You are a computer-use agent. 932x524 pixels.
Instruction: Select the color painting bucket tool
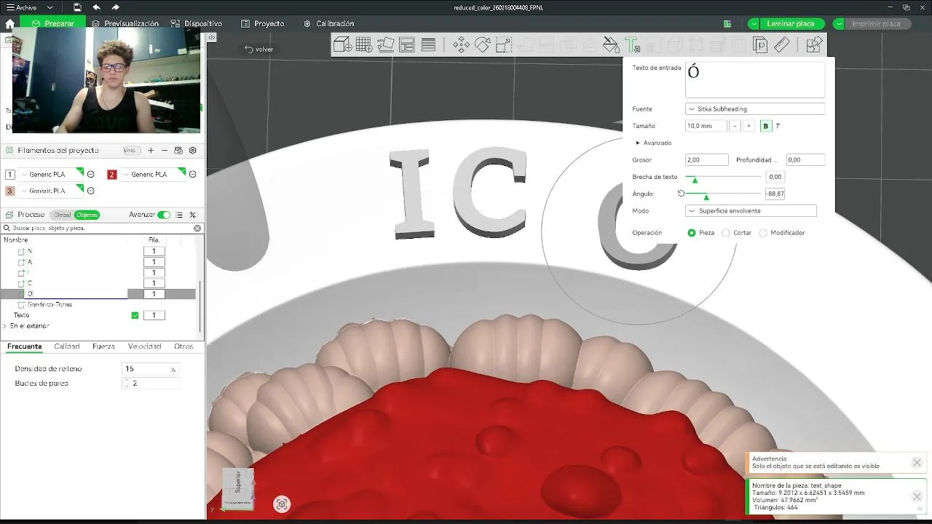(611, 45)
